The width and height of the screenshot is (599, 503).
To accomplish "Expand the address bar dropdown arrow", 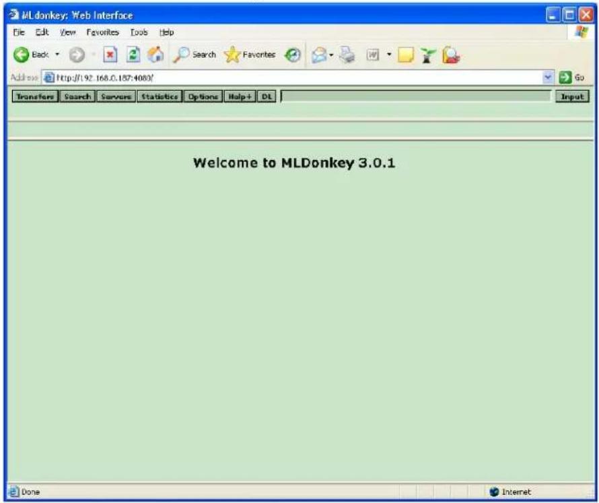I will pos(548,77).
